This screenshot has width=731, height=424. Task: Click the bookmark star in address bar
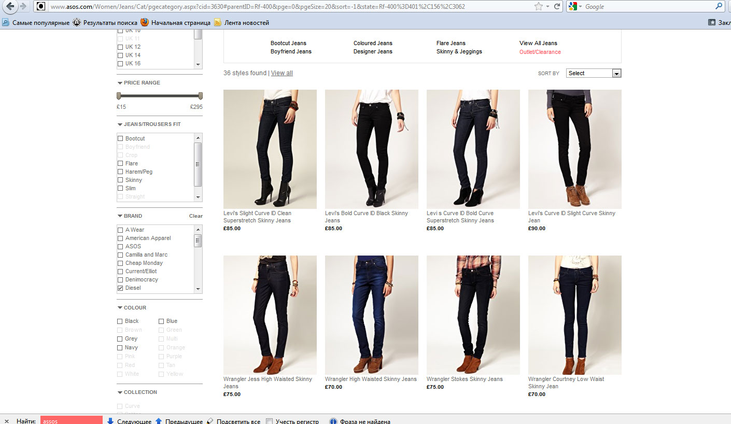click(539, 7)
